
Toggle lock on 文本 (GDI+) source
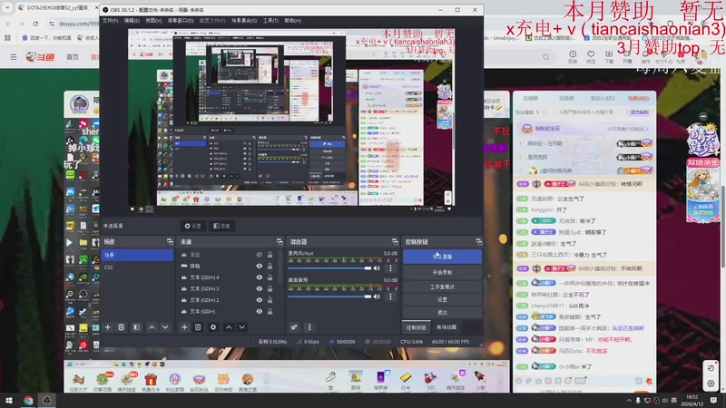(x=270, y=311)
